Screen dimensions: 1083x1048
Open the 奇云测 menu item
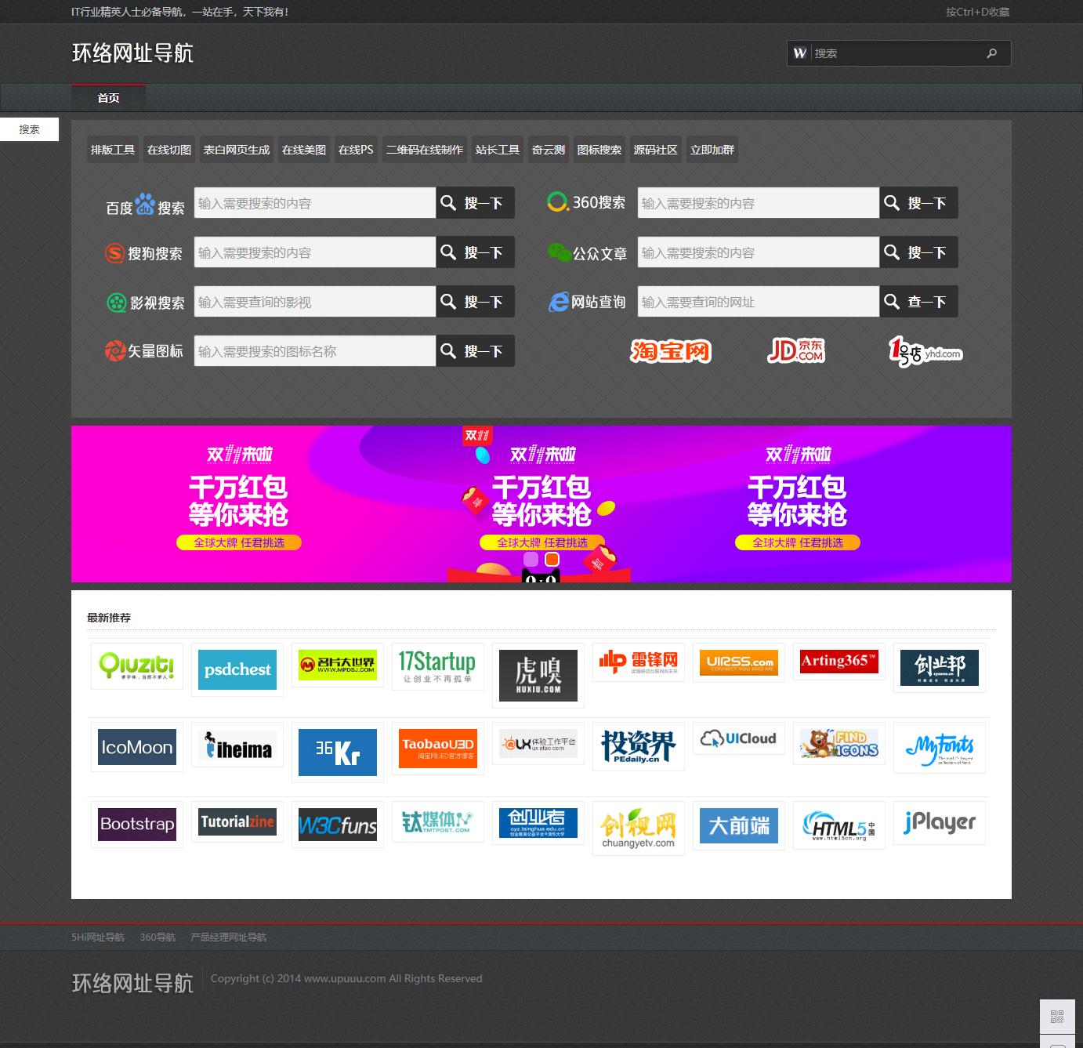[x=549, y=150]
